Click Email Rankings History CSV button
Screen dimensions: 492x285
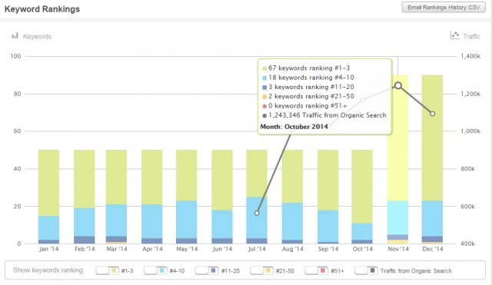pyautogui.click(x=444, y=8)
